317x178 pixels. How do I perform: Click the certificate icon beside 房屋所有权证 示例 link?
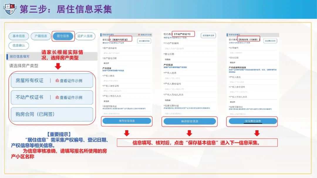coord(57,81)
